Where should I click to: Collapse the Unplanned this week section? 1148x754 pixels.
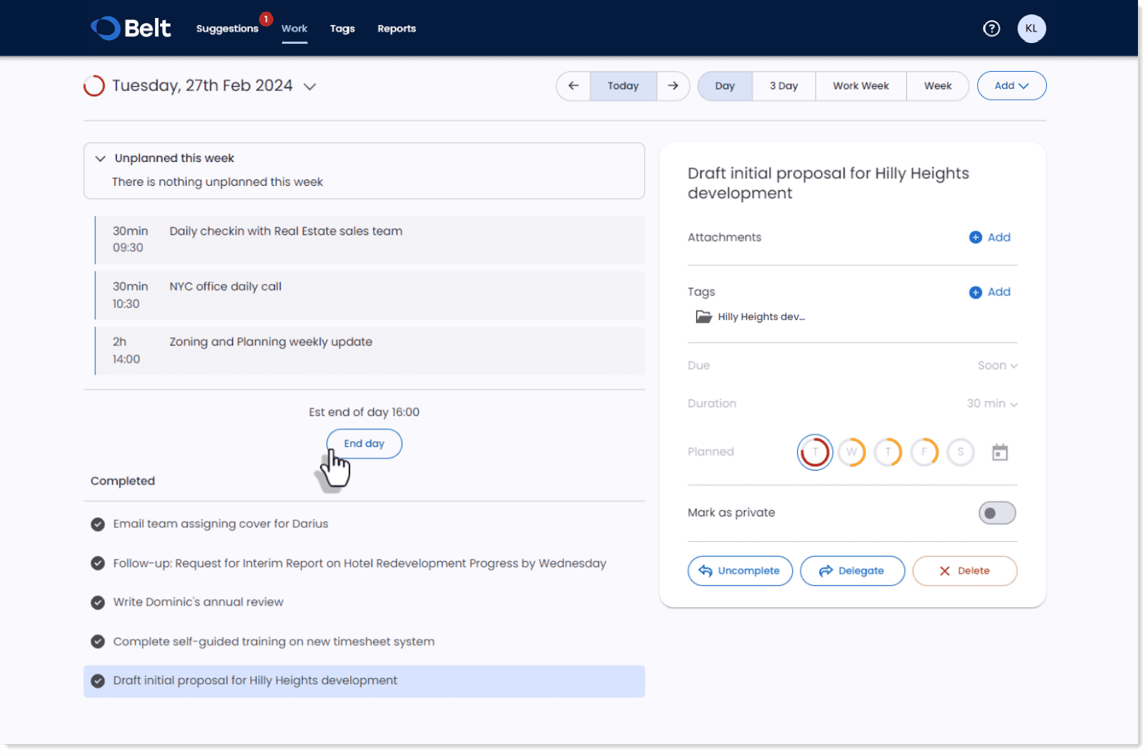click(100, 159)
